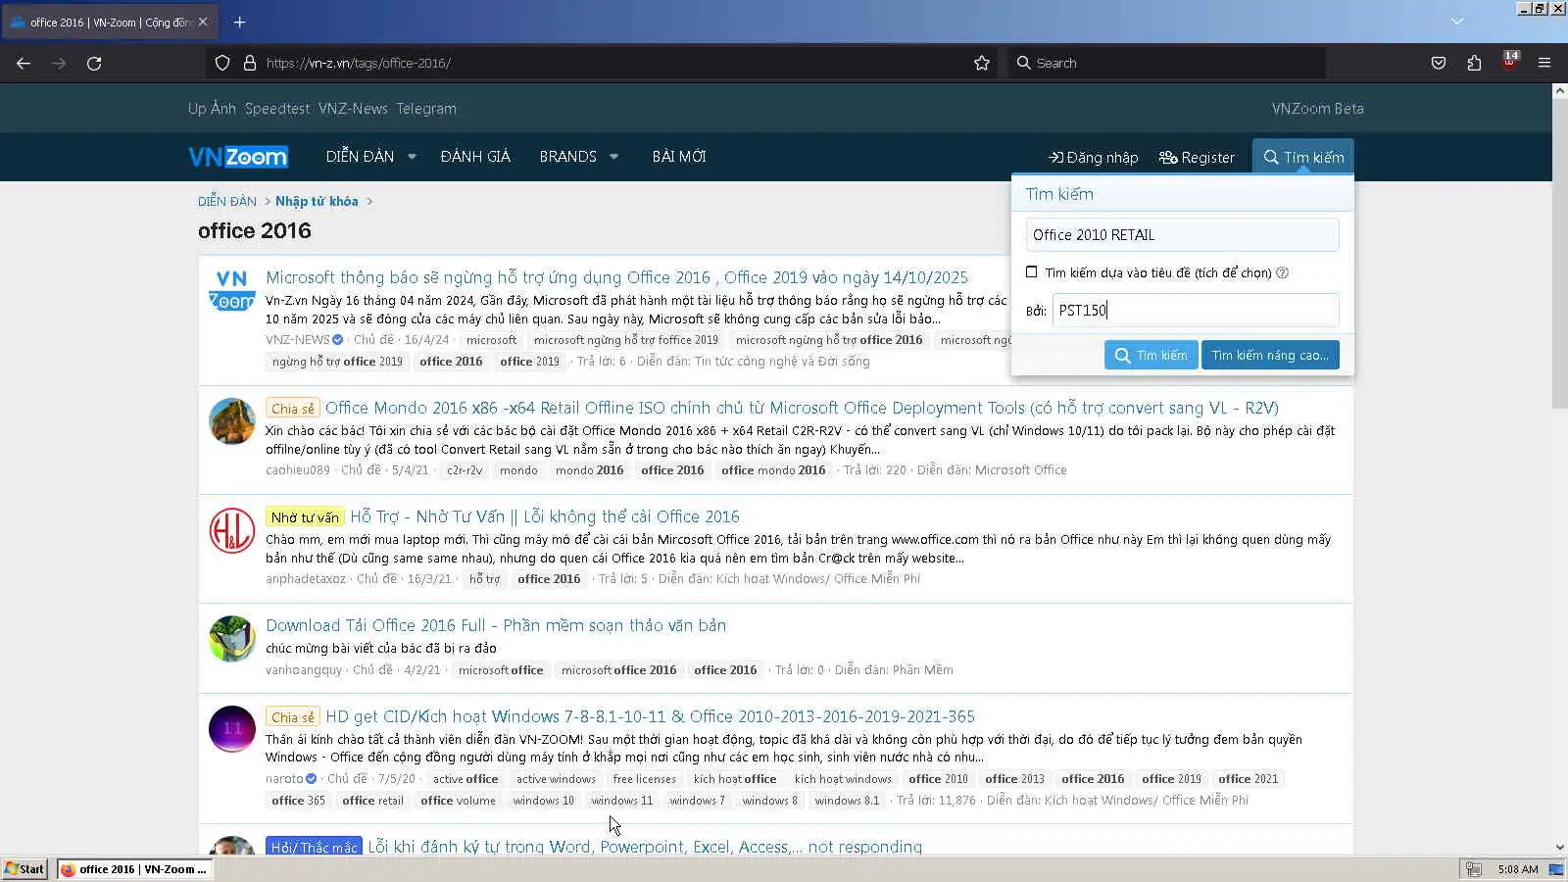Open the ĐÁNH GIÁ menu item

pos(475,157)
